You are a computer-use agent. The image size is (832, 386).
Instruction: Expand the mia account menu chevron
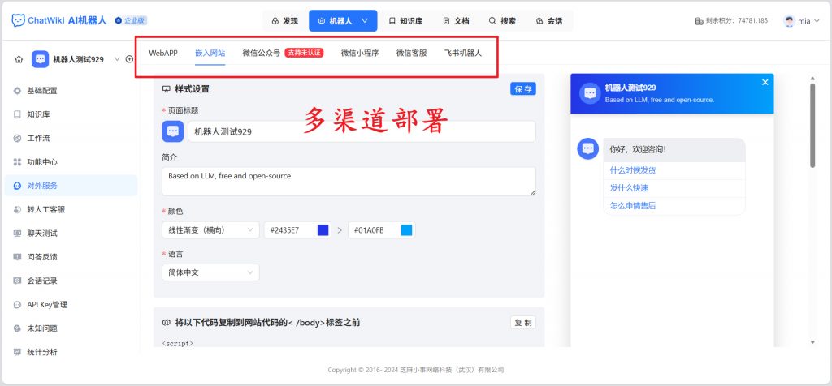pos(816,21)
